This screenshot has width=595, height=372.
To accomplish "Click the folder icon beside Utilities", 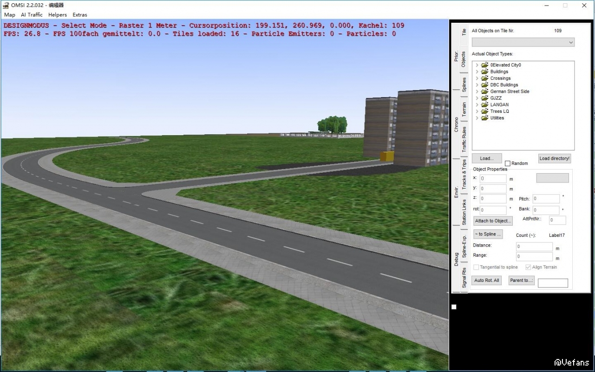I will pos(485,118).
